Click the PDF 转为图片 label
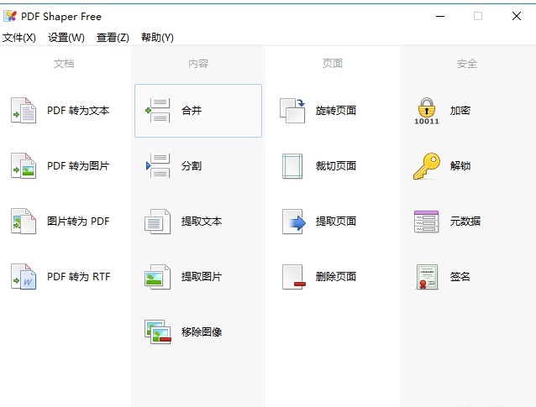Screen dimensions: 536x407 pos(78,165)
